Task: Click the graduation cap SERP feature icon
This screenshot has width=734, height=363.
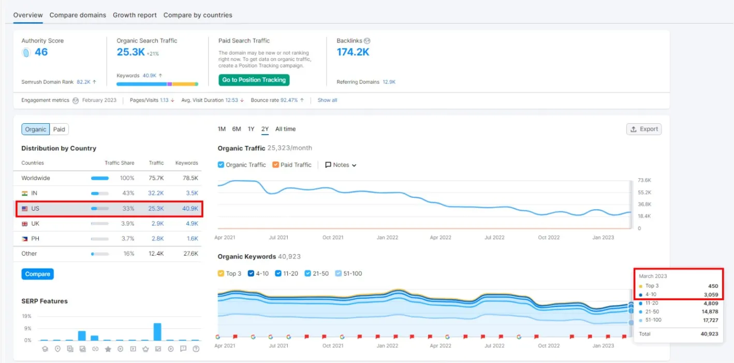Action: 45,349
